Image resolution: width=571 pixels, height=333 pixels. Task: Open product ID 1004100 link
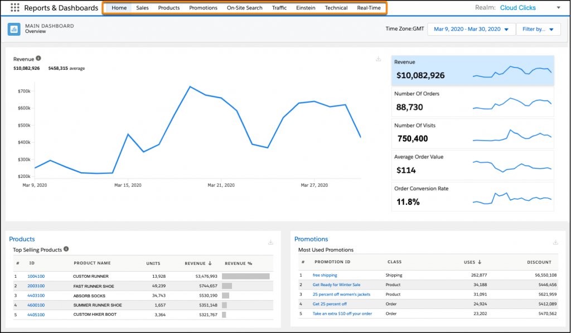[x=36, y=276]
